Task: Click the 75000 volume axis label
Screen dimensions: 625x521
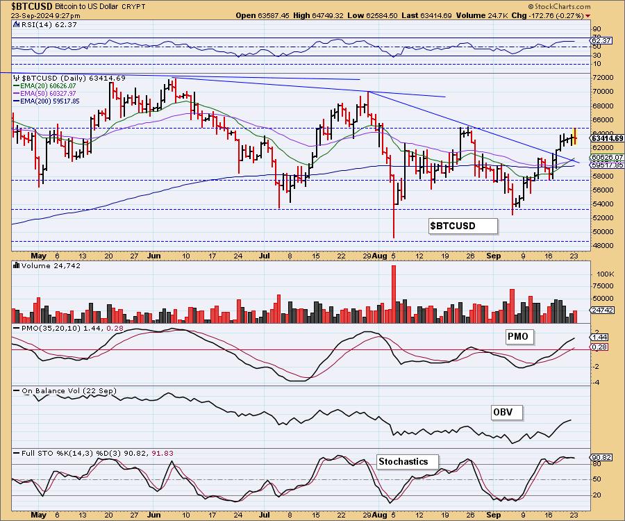Action: [x=604, y=286]
